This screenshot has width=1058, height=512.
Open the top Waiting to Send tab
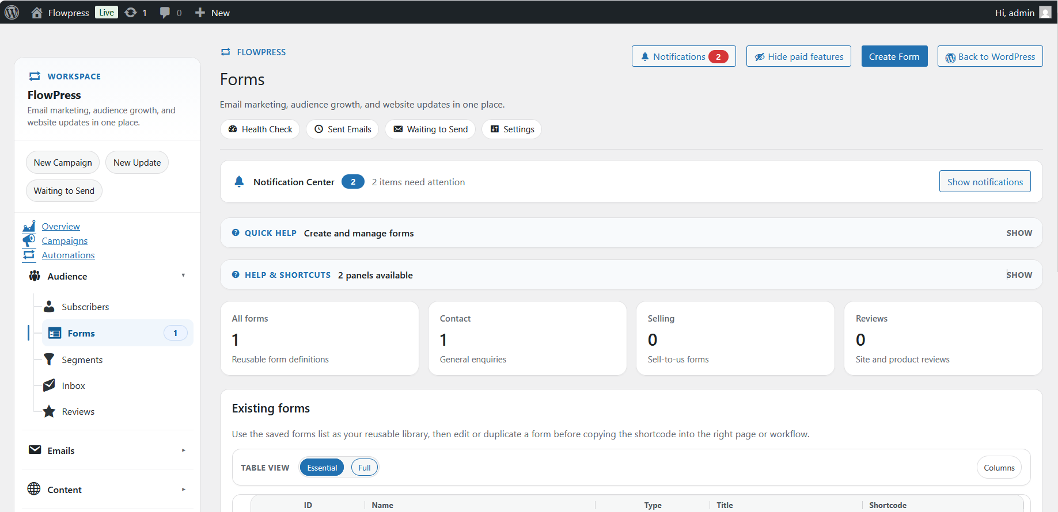click(430, 129)
